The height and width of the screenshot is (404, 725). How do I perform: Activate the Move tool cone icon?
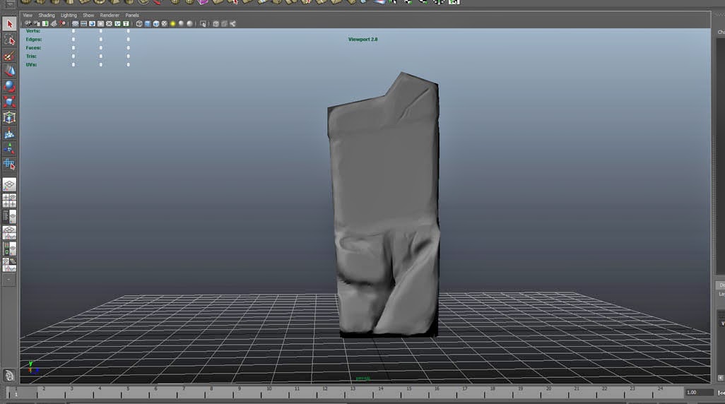(9, 71)
